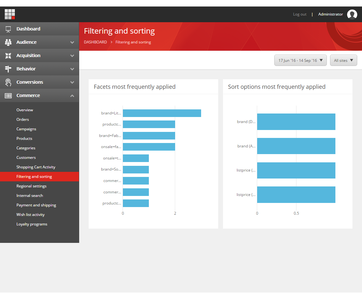This screenshot has width=362, height=299.
Task: Open Shopping Cart Activity report
Action: 36,167
